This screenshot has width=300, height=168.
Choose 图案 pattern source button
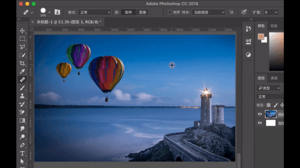point(142,13)
